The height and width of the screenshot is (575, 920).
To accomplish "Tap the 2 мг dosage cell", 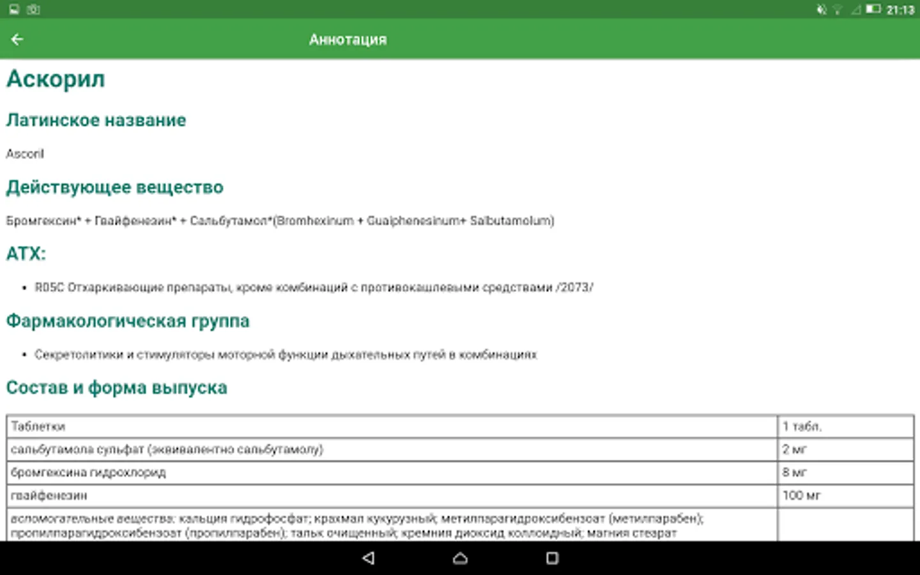I will [846, 450].
